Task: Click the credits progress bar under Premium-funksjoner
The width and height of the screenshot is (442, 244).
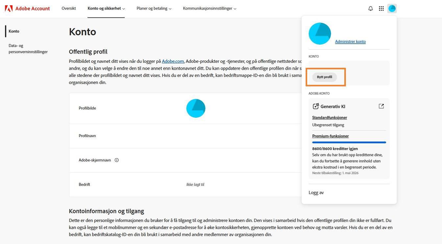Action: [349, 142]
